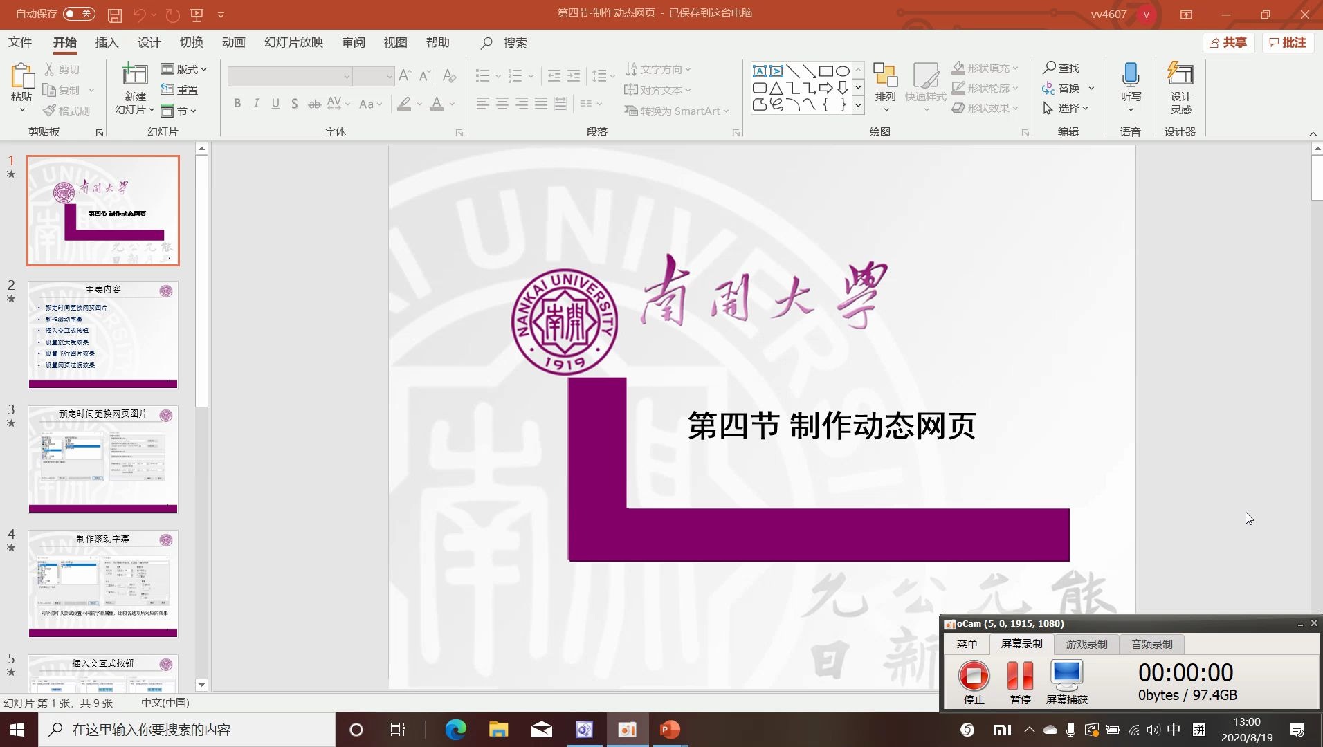Increase list indent level icon
The width and height of the screenshot is (1323, 747).
pyautogui.click(x=574, y=75)
